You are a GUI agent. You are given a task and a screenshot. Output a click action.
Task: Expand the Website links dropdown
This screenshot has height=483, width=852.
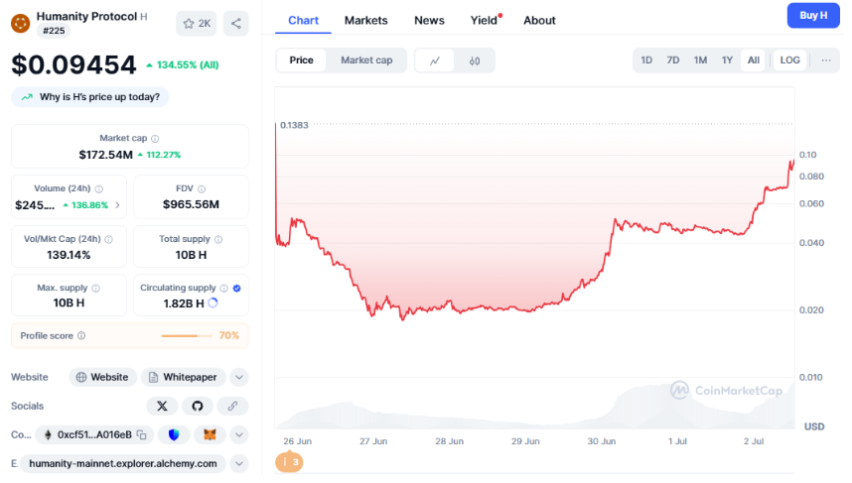238,377
